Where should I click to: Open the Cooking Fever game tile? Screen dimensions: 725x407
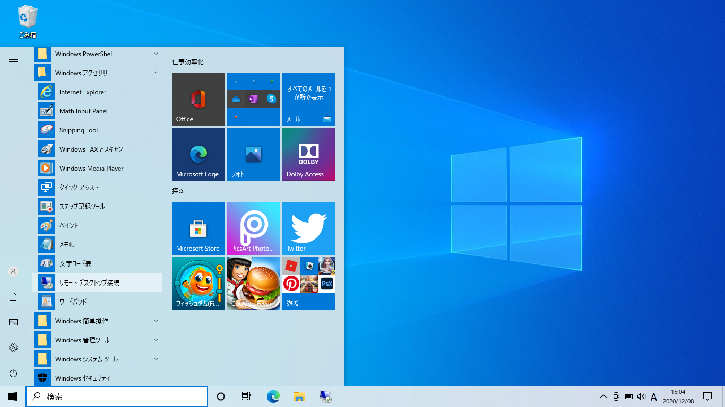tap(254, 284)
